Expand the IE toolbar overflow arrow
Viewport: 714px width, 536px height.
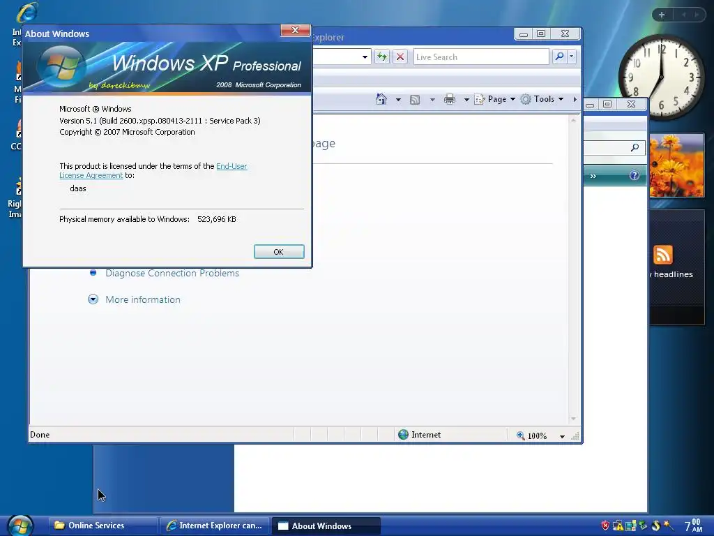coord(575,99)
